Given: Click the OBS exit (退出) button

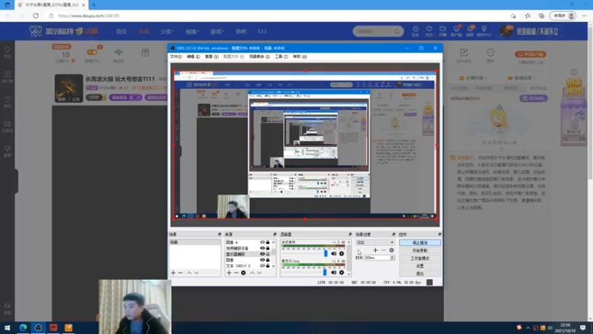Looking at the screenshot, I should pos(420,273).
